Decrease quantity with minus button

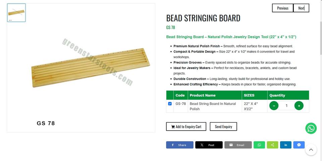click(274, 106)
